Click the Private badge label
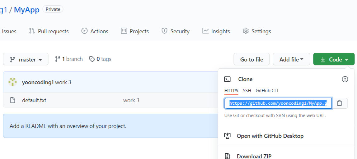The image size is (357, 159). [x=53, y=9]
